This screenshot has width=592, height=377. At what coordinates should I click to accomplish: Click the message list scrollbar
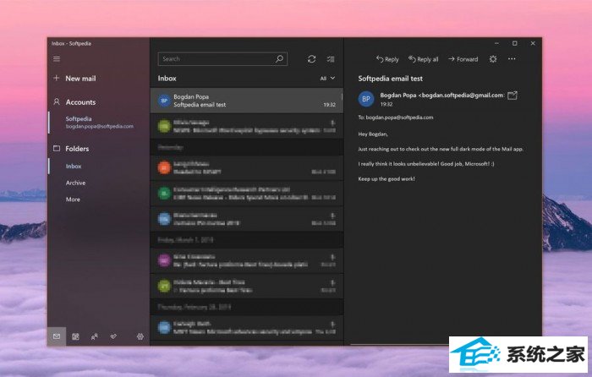tap(342, 96)
